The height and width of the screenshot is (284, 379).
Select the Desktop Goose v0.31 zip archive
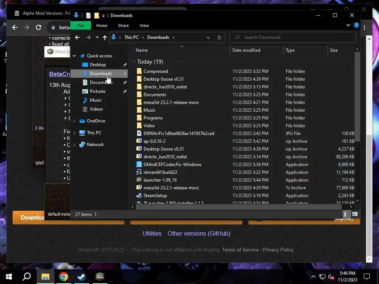[x=163, y=149]
